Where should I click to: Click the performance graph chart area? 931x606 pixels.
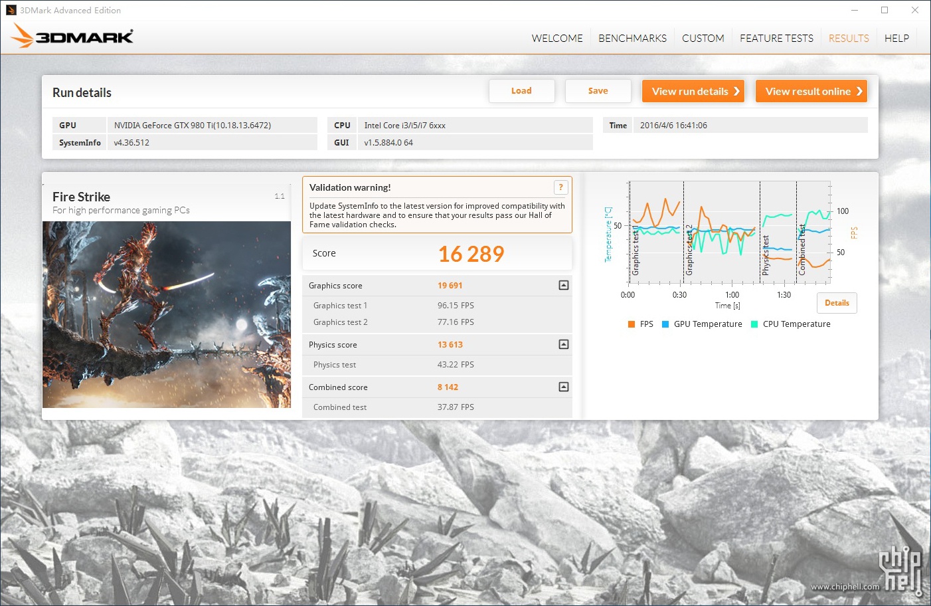pos(729,233)
